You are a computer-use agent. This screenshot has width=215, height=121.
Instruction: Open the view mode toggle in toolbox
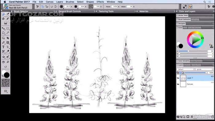coord(6,91)
